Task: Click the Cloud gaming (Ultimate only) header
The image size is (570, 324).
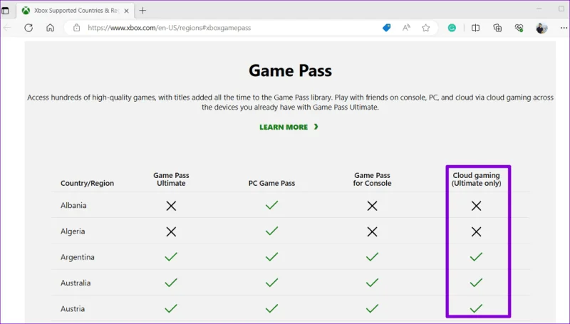Action: coord(476,179)
